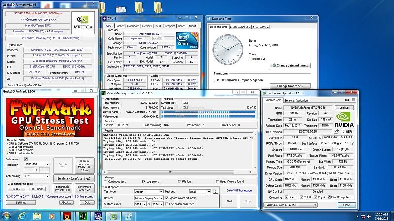Toggle the Fullscreen checkbox in FurMark
This screenshot has width=394, height=221.
26,159
